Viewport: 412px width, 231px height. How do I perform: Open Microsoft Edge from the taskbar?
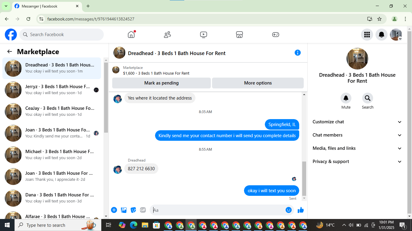pyautogui.click(x=134, y=225)
